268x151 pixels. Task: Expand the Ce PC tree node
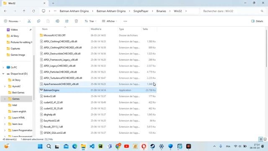point(3,68)
